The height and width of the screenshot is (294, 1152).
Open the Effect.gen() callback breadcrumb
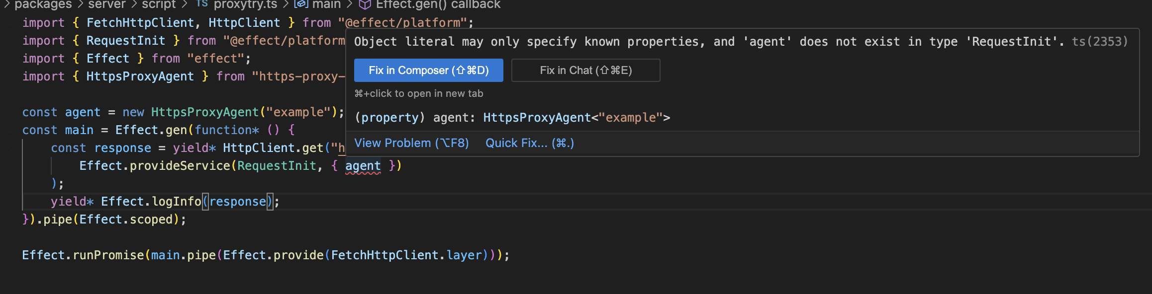click(x=438, y=4)
